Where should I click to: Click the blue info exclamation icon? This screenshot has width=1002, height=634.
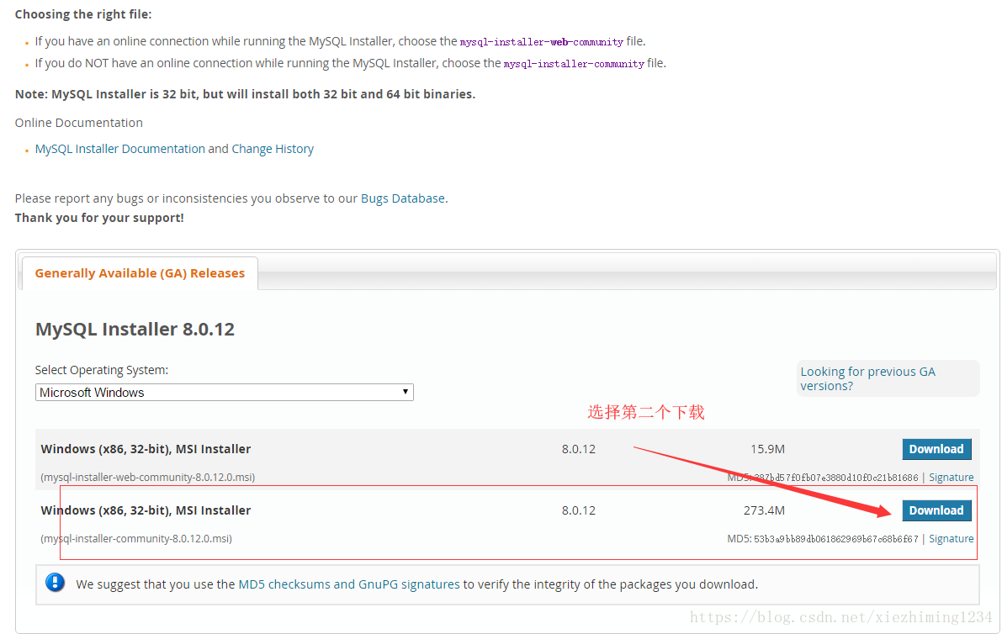(x=56, y=583)
